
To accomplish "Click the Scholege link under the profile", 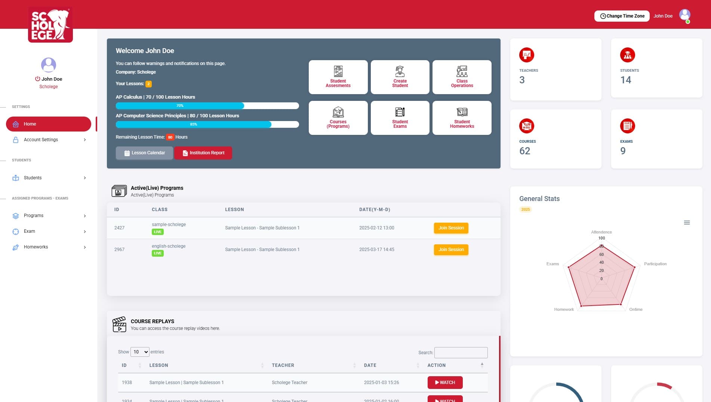I will tap(49, 87).
